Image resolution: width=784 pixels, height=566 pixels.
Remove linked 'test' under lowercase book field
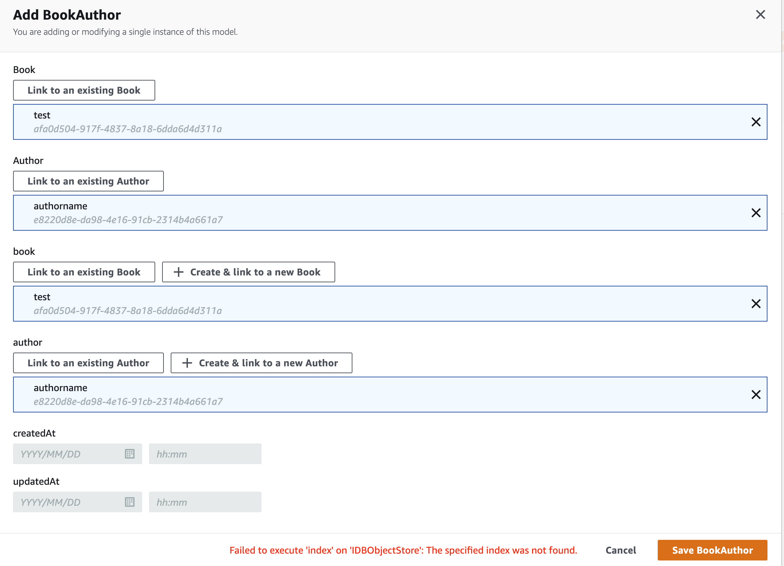[756, 304]
